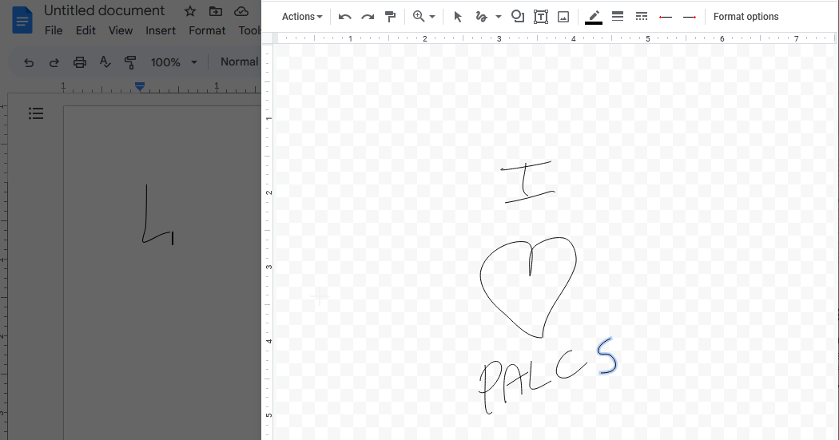Image resolution: width=839 pixels, height=440 pixels.
Task: Click the blue indent marker on ruler
Action: 140,86
